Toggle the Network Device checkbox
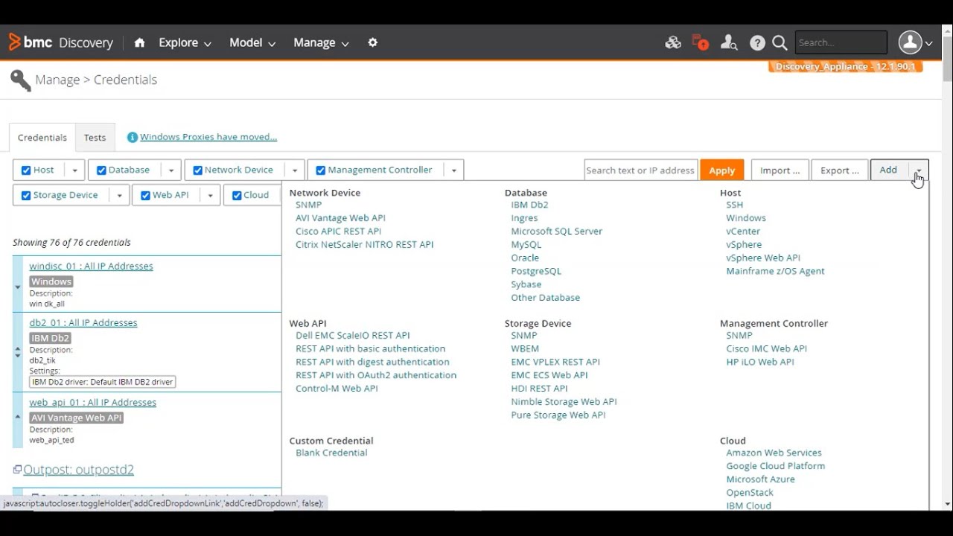Viewport: 953px width, 536px height. (x=197, y=170)
